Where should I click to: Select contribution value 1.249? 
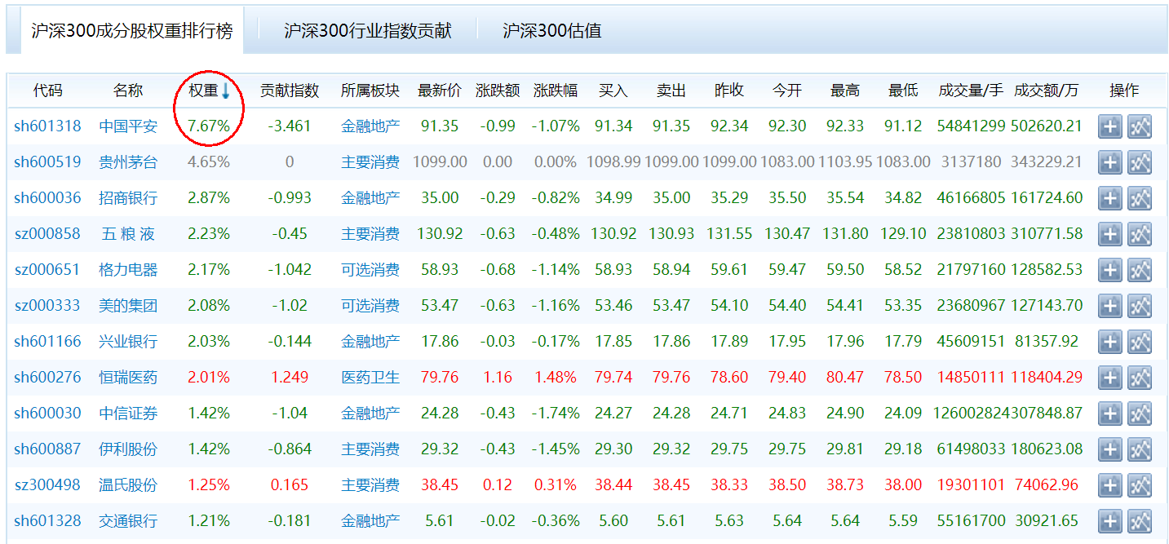coord(290,378)
